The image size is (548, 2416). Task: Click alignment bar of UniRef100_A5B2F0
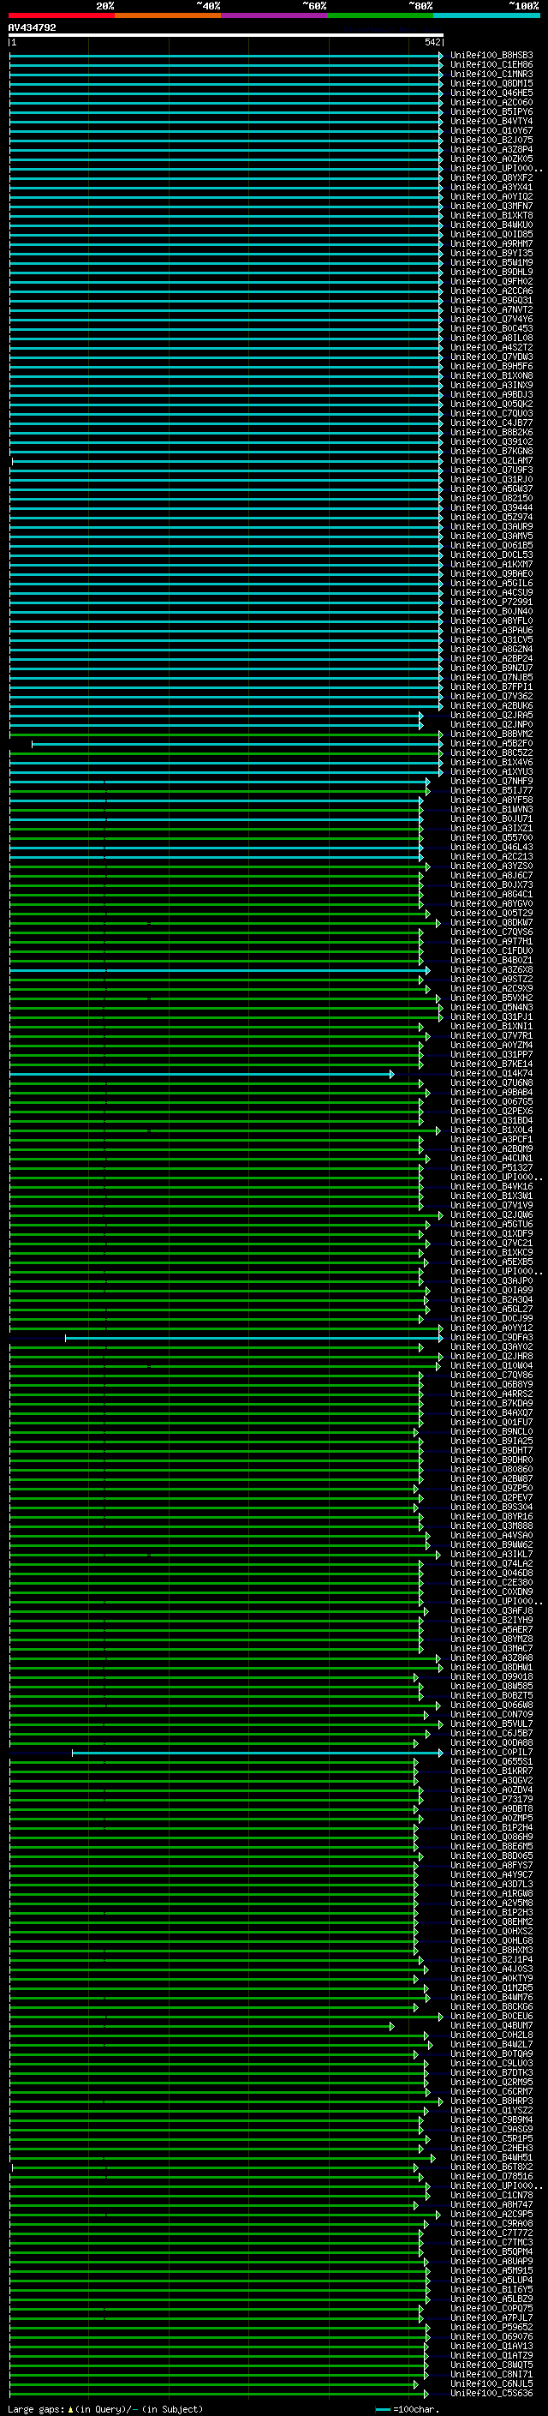pyautogui.click(x=237, y=744)
